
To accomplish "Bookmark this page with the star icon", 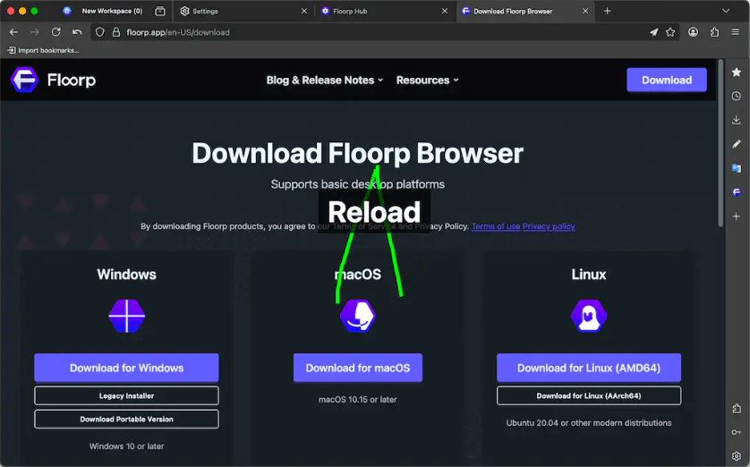I will click(x=670, y=32).
